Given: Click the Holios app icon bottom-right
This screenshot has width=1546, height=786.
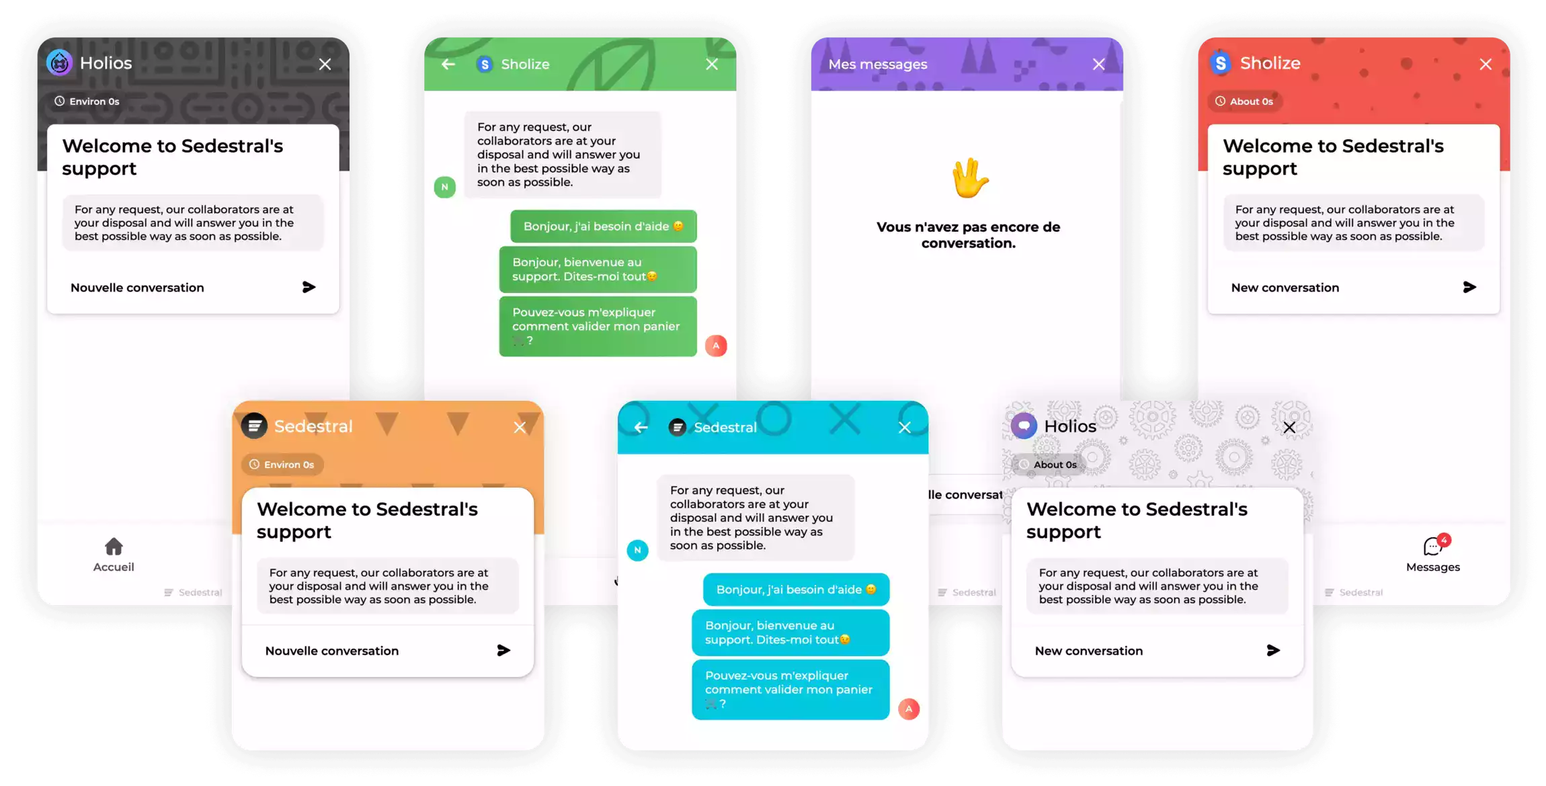Looking at the screenshot, I should tap(1024, 426).
